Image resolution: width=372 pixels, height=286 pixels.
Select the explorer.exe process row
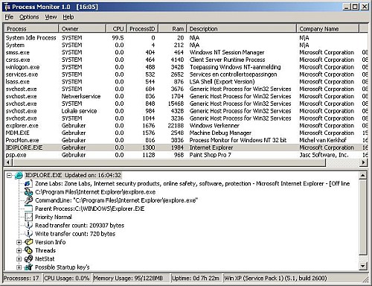pyautogui.click(x=186, y=126)
